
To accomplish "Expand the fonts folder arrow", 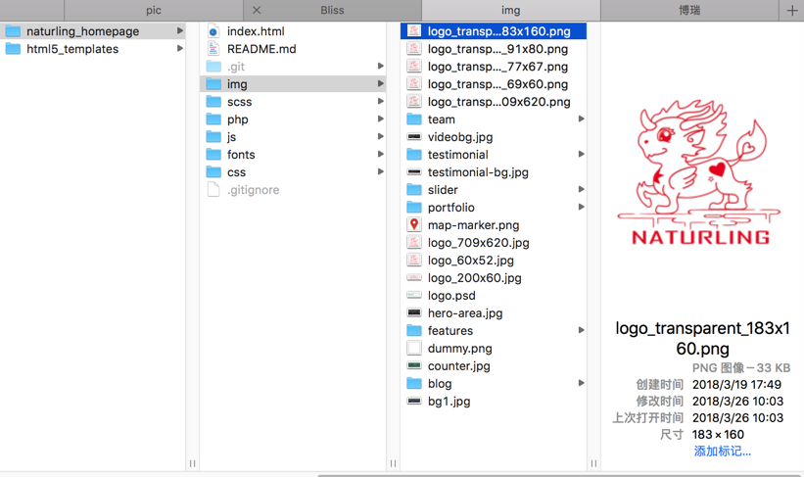I will pyautogui.click(x=381, y=154).
